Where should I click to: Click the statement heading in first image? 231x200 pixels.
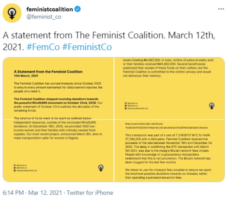48,72
